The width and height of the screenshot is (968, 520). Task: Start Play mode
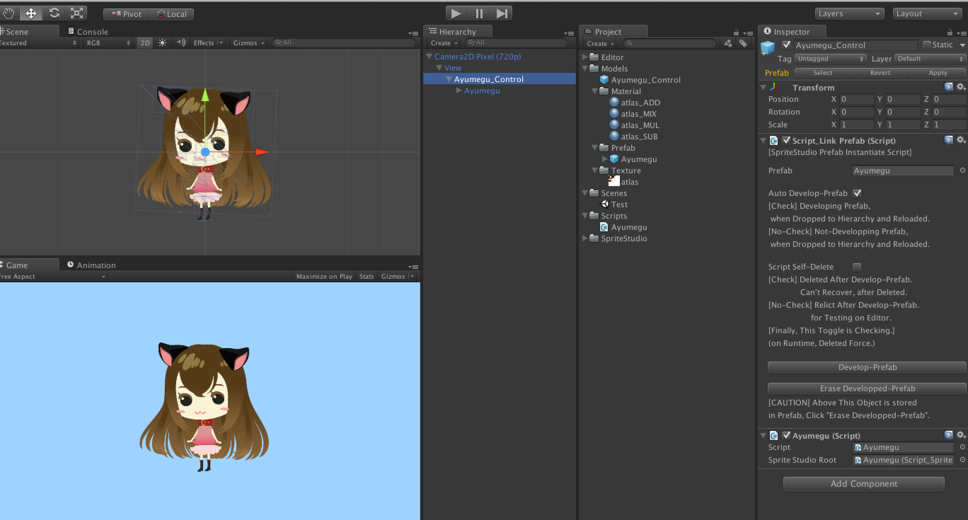(456, 13)
